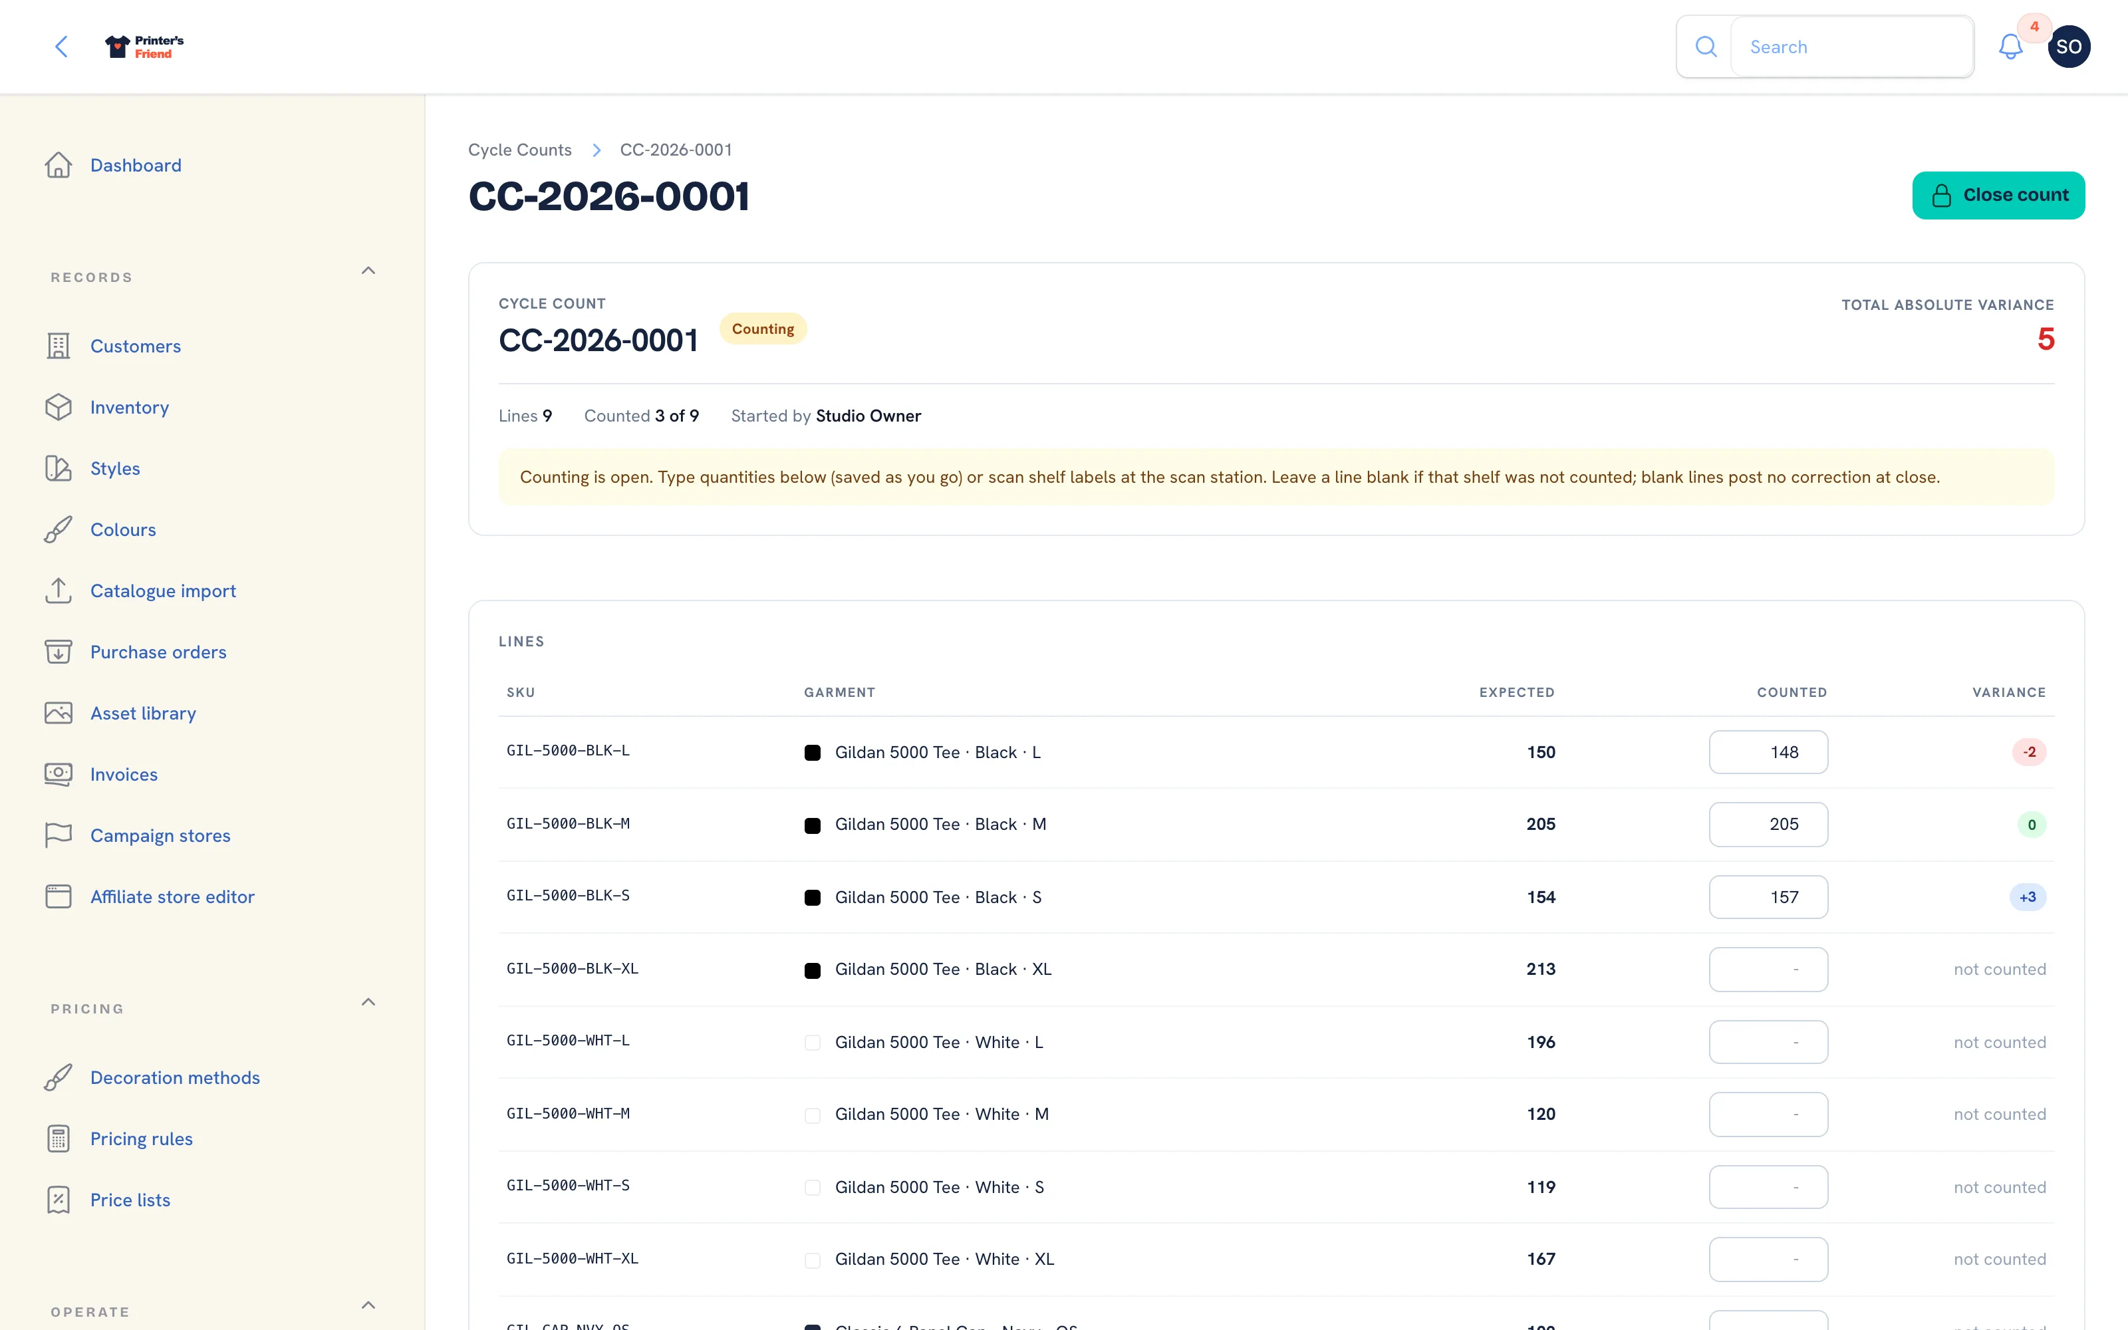Viewport: 2128px width, 1330px height.
Task: Click the white swatch for GIL-5000-WHT-L
Action: click(813, 1042)
